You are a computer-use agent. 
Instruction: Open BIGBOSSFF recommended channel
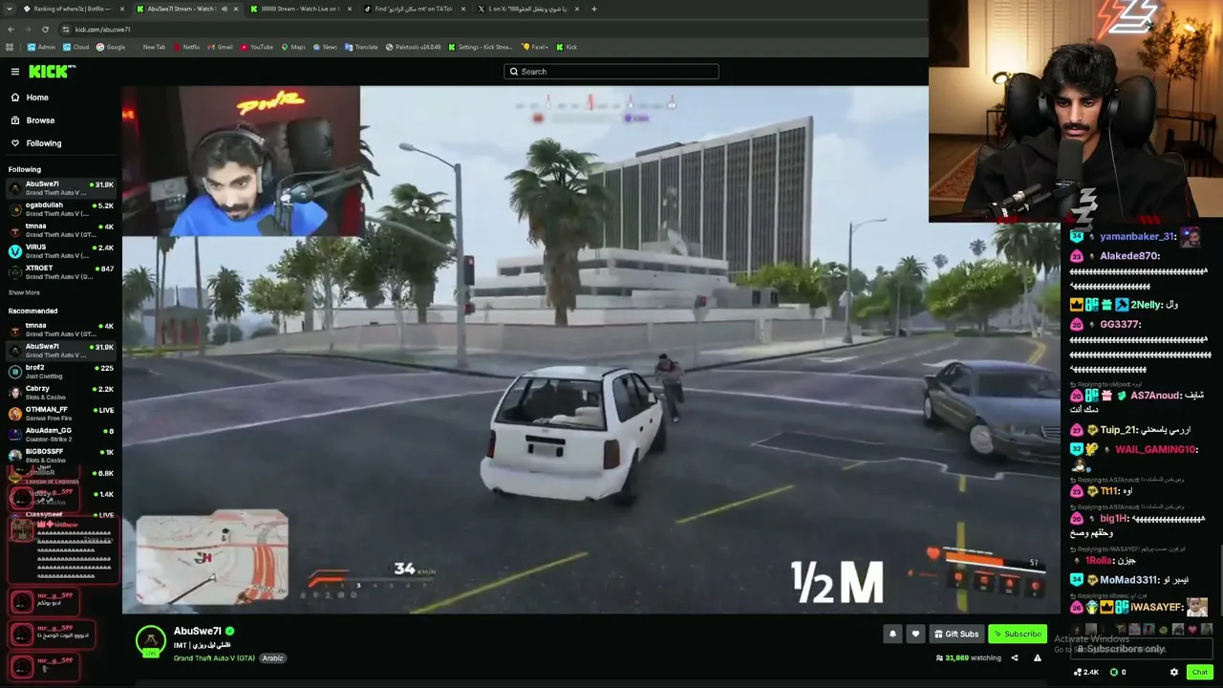[x=61, y=456]
